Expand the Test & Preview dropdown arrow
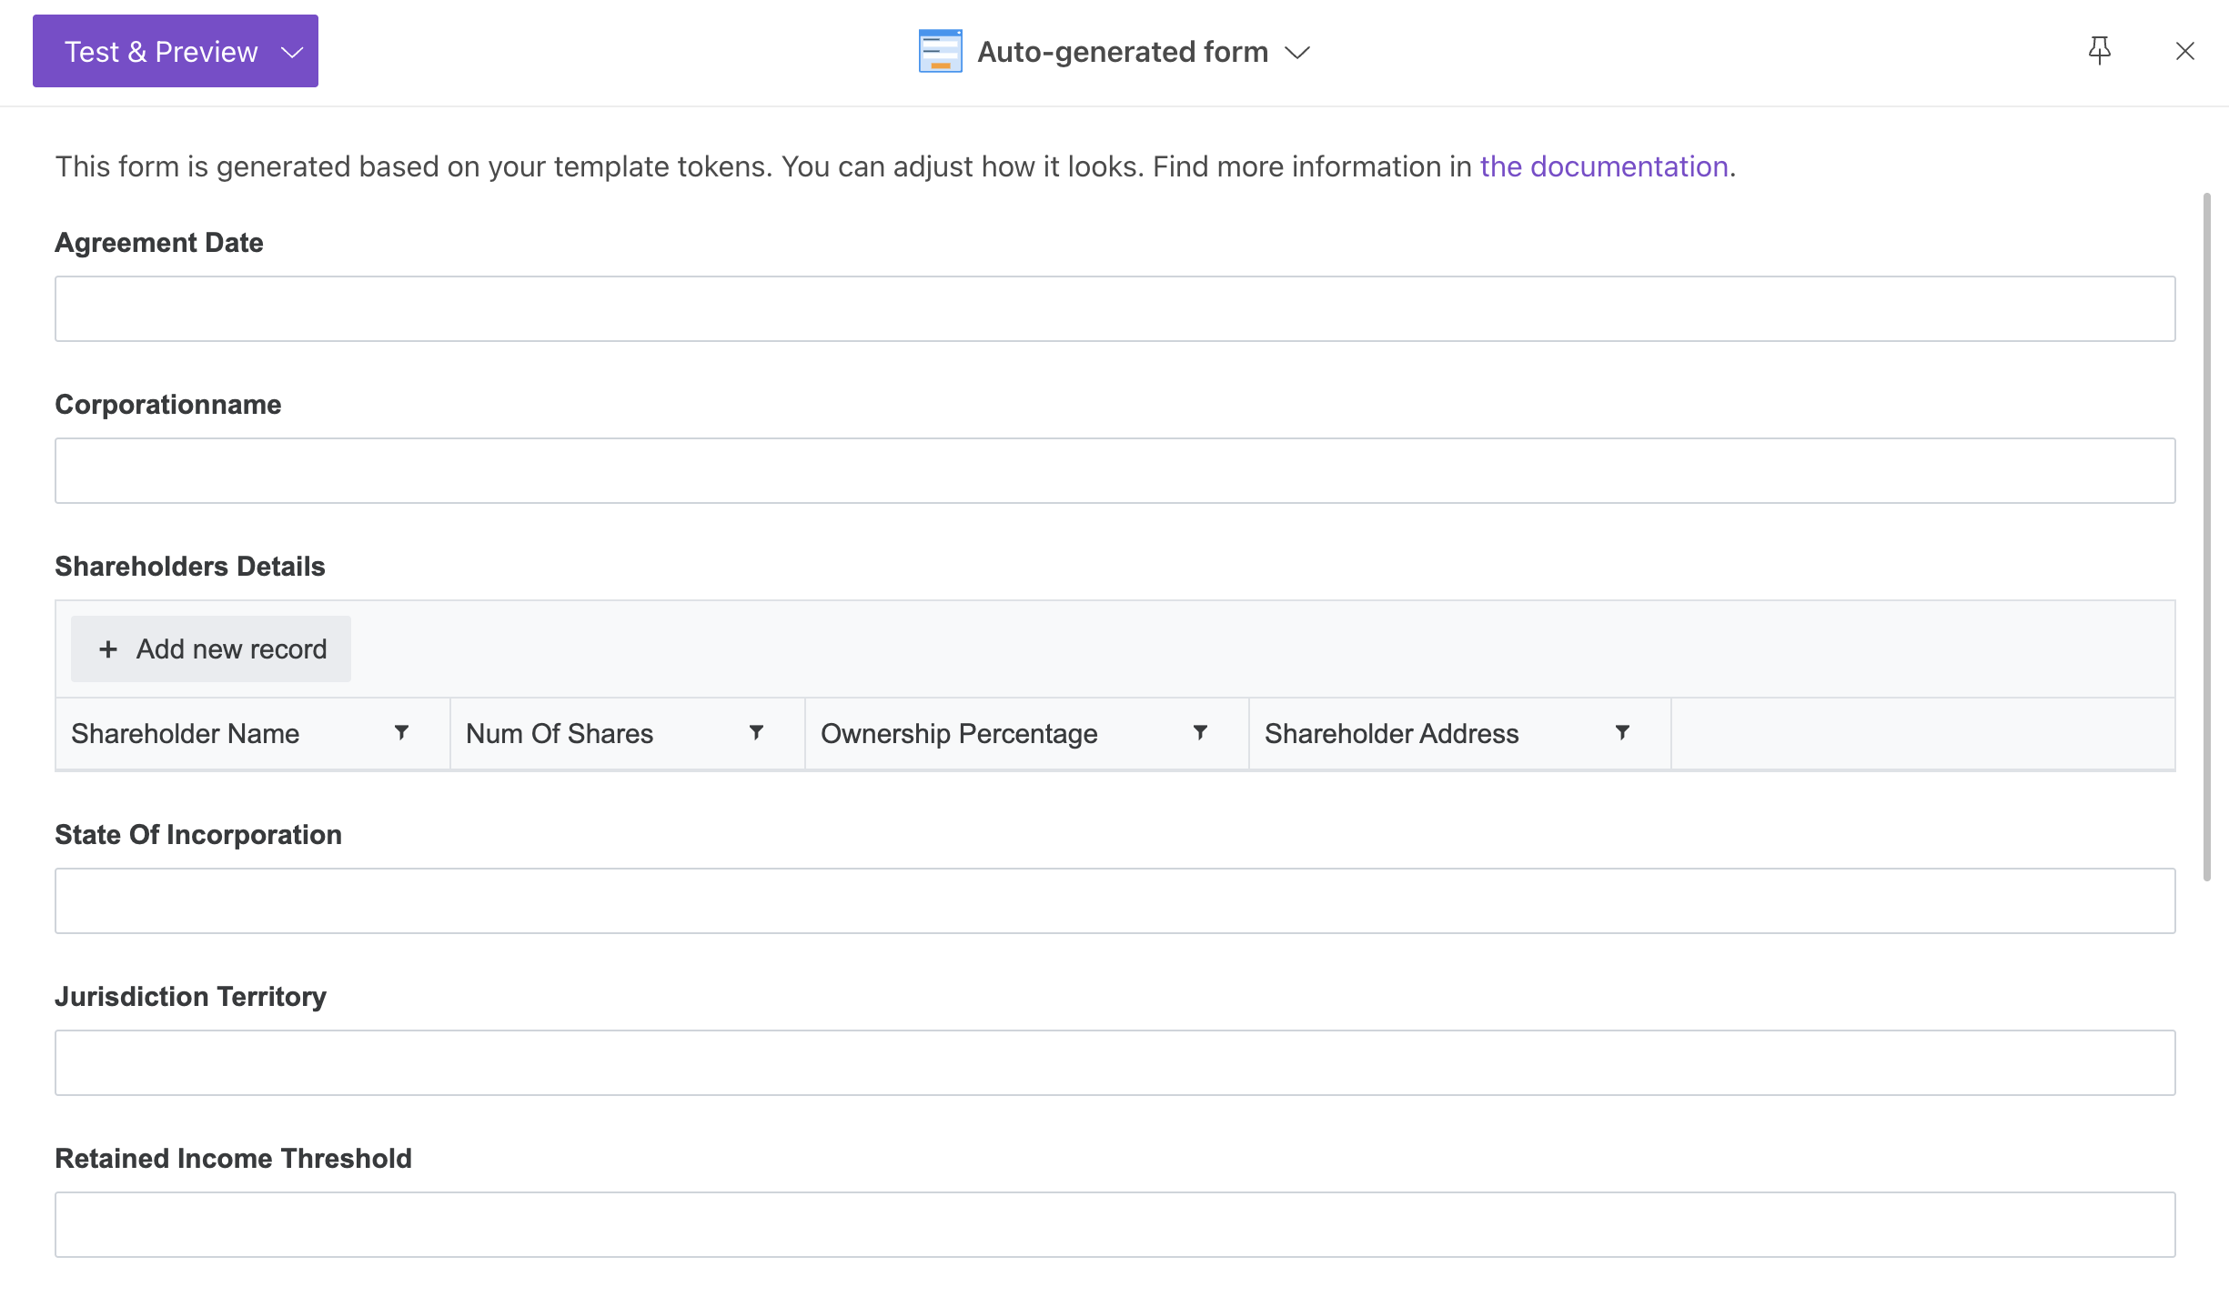 click(x=292, y=52)
